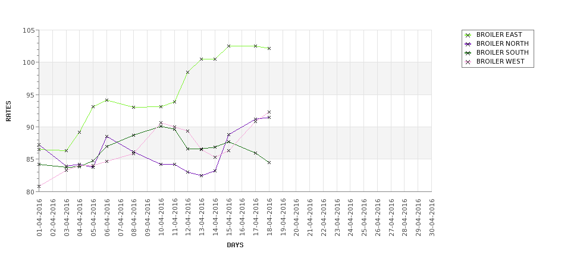This screenshot has width=580, height=255.
Task: Select the BROILER WEST legend label
Action: click(500, 61)
